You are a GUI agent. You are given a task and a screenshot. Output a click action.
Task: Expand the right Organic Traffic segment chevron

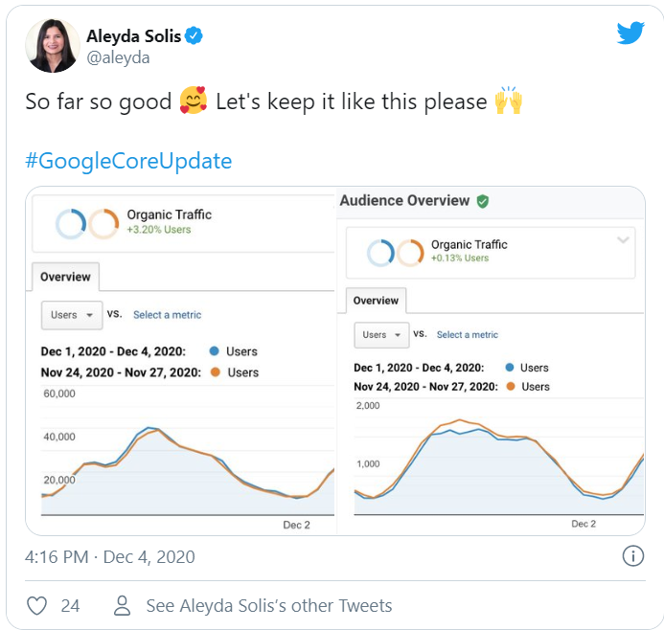pos(623,239)
